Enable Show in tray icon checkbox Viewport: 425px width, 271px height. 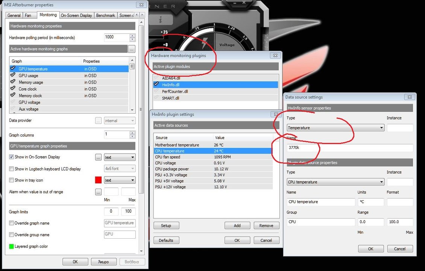(11, 180)
